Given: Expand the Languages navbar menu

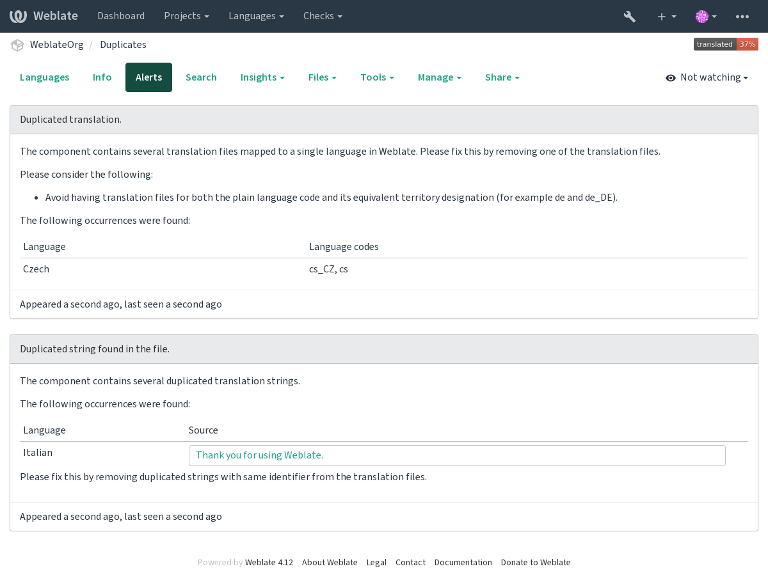Looking at the screenshot, I should click(256, 16).
